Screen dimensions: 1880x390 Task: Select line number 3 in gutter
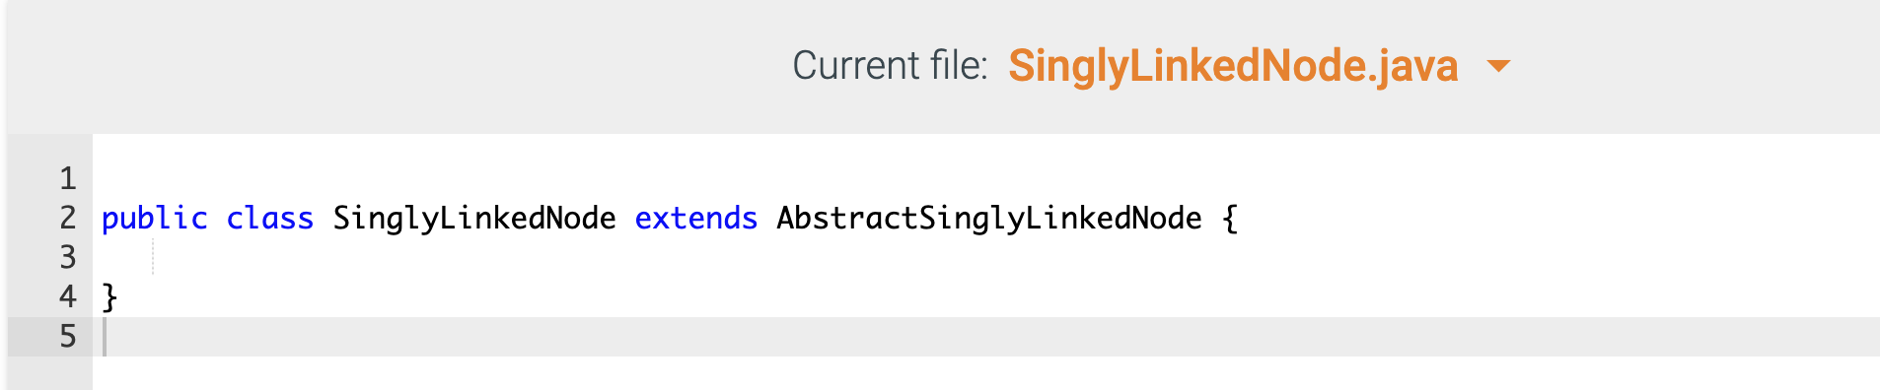(67, 257)
